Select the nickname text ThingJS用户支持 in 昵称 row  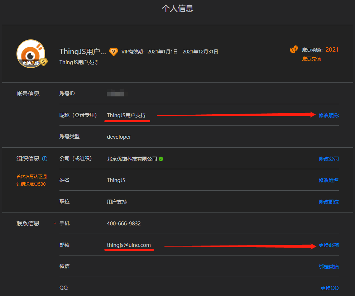click(126, 115)
